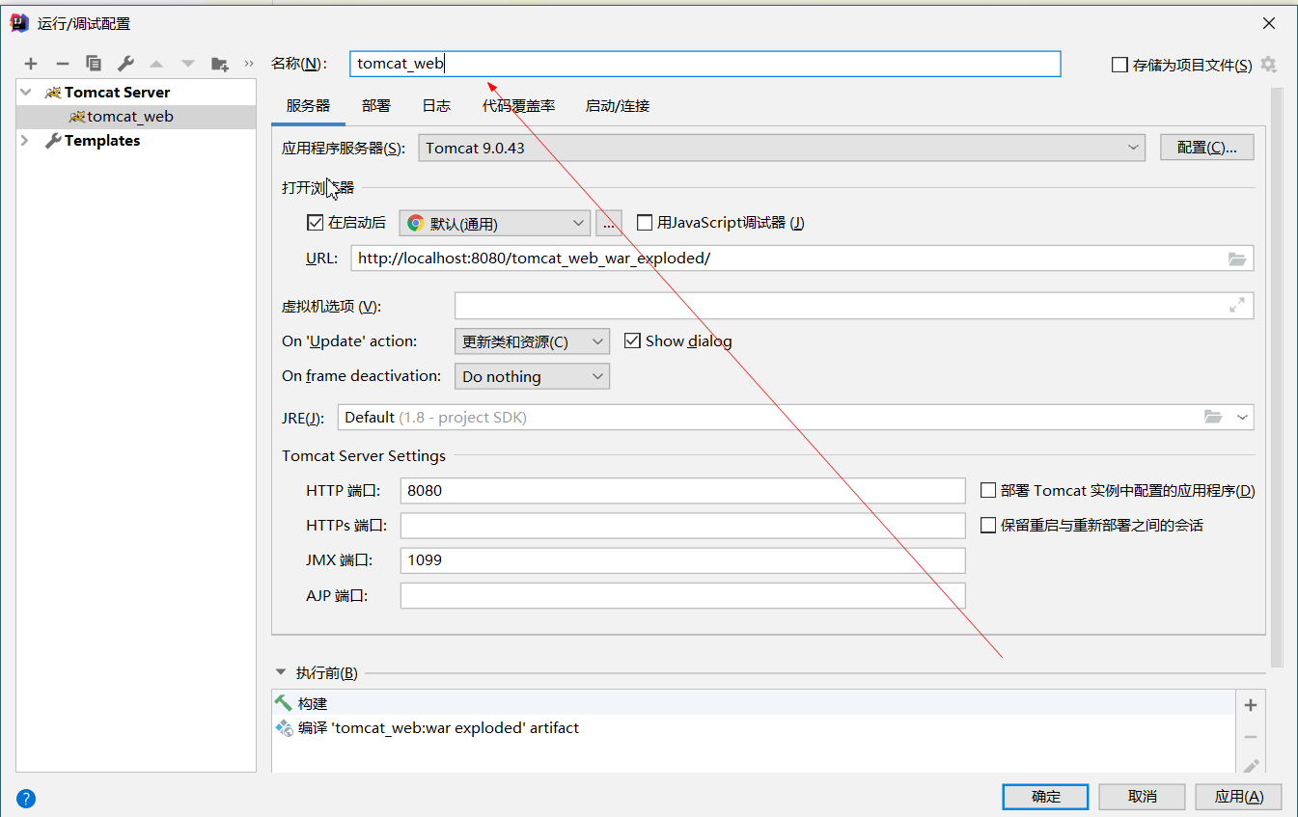Create new folder for configurations

click(220, 64)
